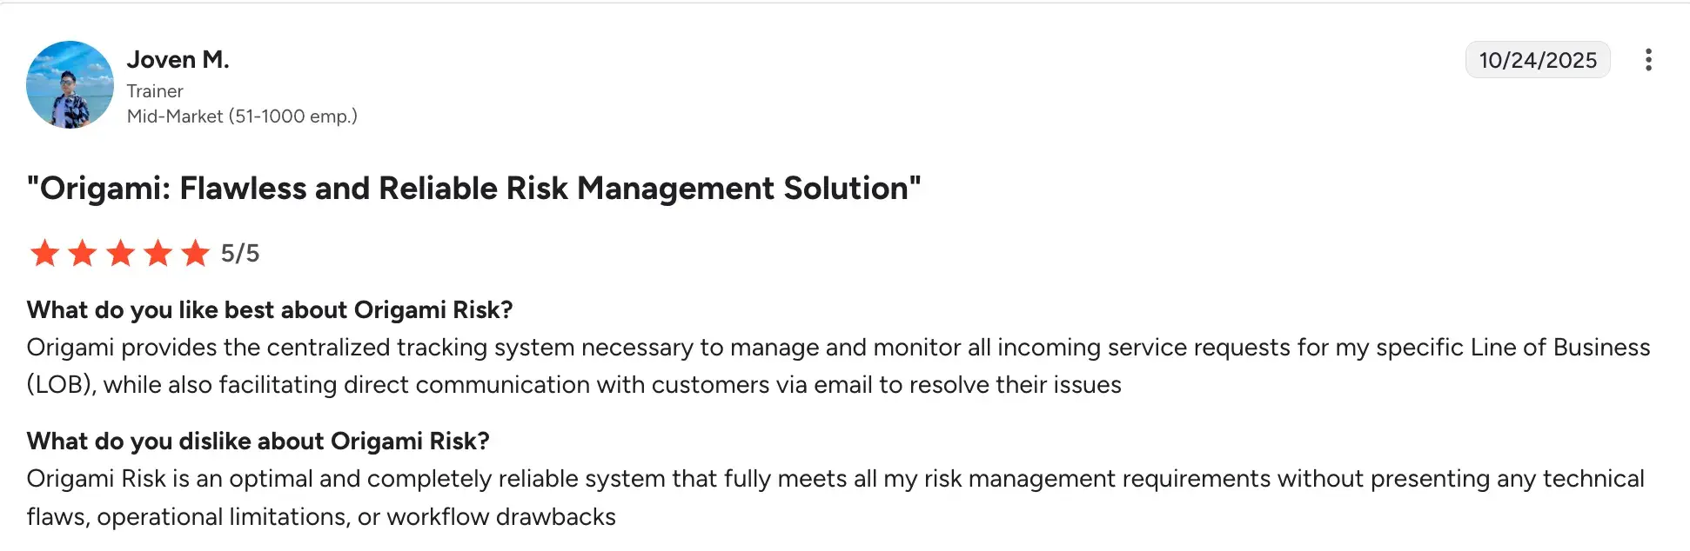Open reviewer name Joven M.
Screen dimensions: 1690x551
(x=178, y=59)
